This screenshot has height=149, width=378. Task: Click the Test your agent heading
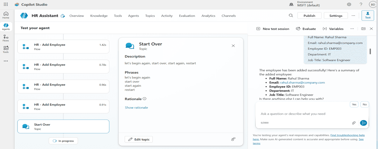(x=35, y=28)
